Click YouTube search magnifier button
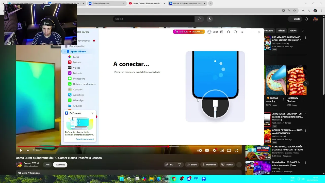 (x=199, y=19)
